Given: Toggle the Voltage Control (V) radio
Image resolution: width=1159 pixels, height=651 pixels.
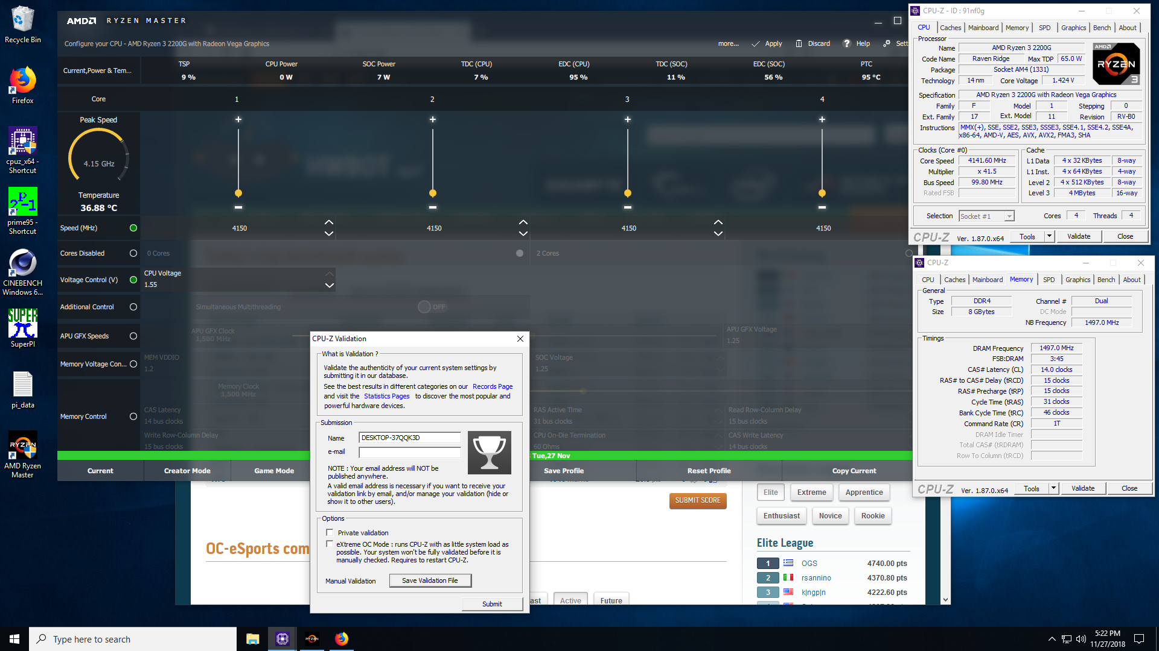Looking at the screenshot, I should click(133, 280).
